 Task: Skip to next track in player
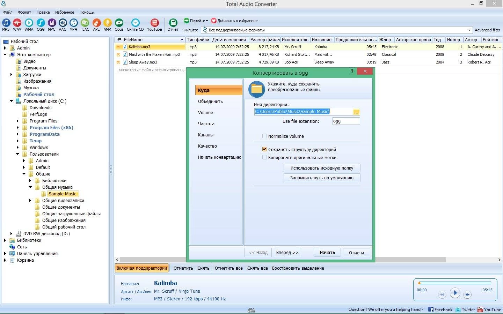tap(467, 294)
